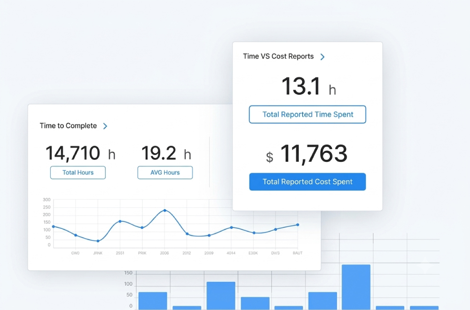
Task: Click the BAUT x-axis label
Action: [298, 253]
